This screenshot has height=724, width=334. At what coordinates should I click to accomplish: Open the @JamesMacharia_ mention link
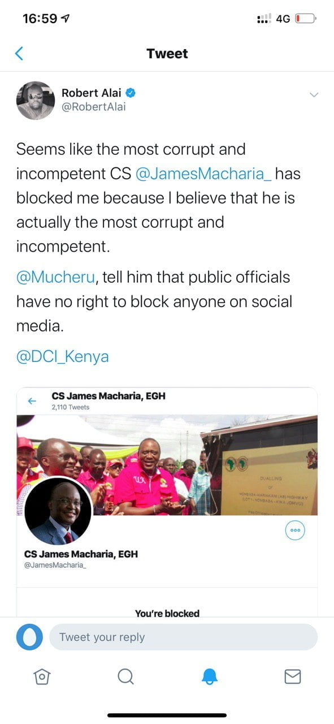[203, 174]
